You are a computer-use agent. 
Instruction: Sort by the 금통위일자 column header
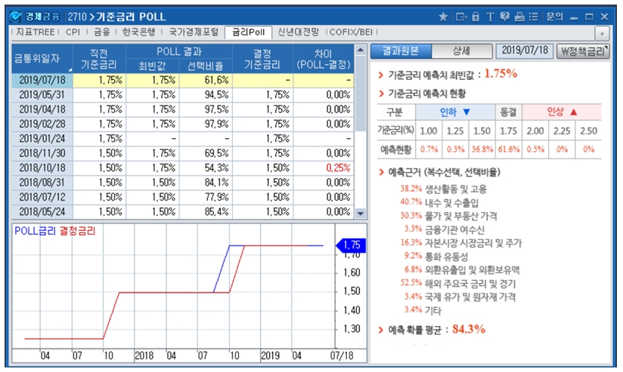coord(42,58)
